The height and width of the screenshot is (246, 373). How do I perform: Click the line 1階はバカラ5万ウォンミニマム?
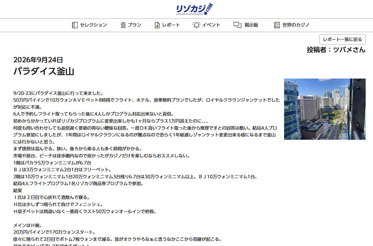coord(52,163)
